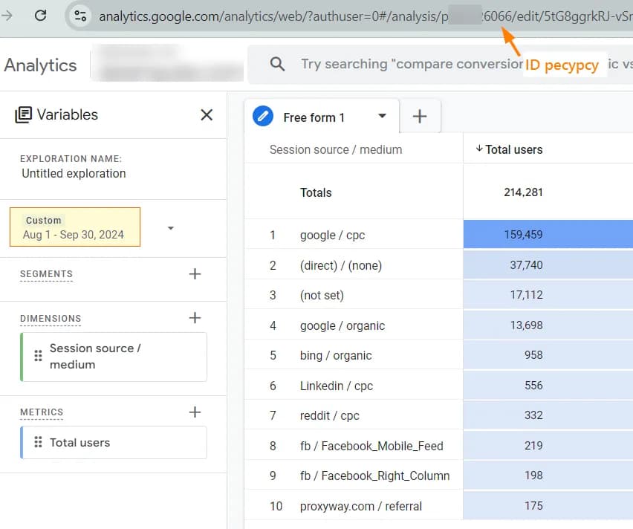Open the Aug 1 - Sep 30, 2024 date picker

coord(75,227)
